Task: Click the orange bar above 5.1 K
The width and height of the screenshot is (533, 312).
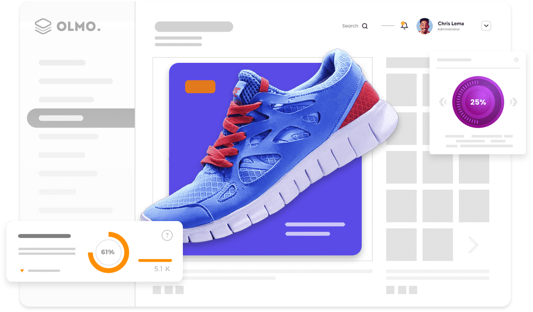Action: pyautogui.click(x=155, y=260)
